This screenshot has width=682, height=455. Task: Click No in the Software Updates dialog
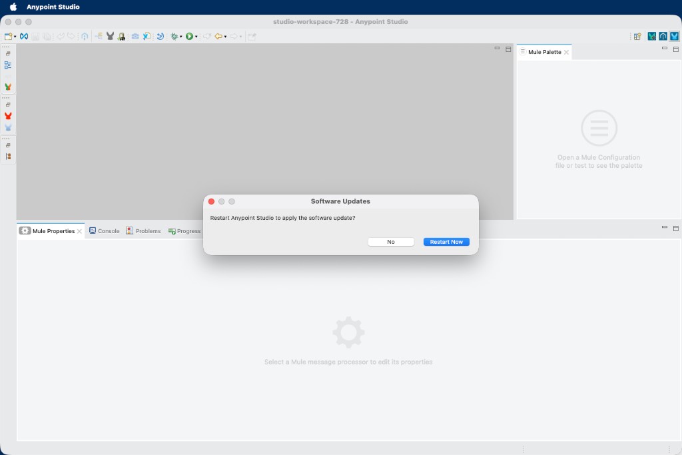pyautogui.click(x=390, y=242)
